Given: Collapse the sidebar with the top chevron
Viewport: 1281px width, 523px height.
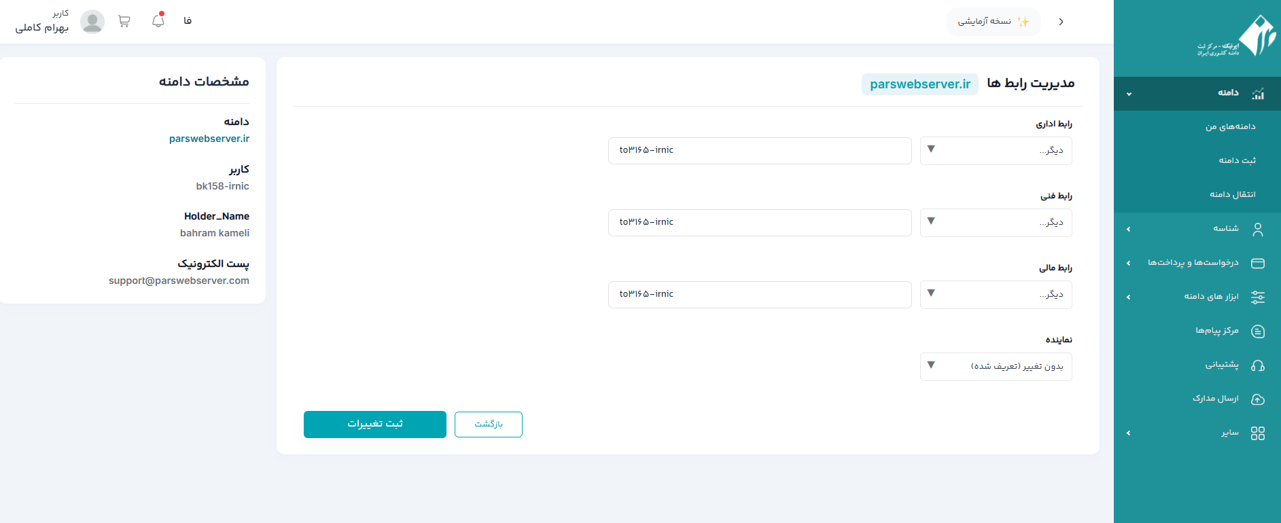Looking at the screenshot, I should 1061,22.
